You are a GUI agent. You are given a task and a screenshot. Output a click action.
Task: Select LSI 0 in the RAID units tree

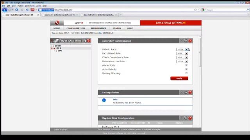point(58,46)
